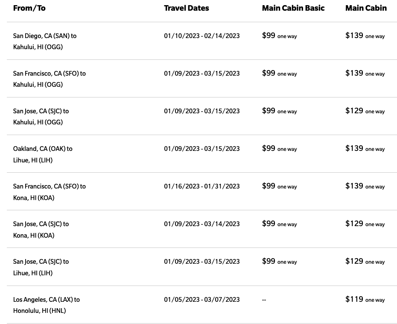Screen dimensions: 397x324
Task: Open the Los Angeles to Honolulu route
Action: pyautogui.click(x=47, y=305)
